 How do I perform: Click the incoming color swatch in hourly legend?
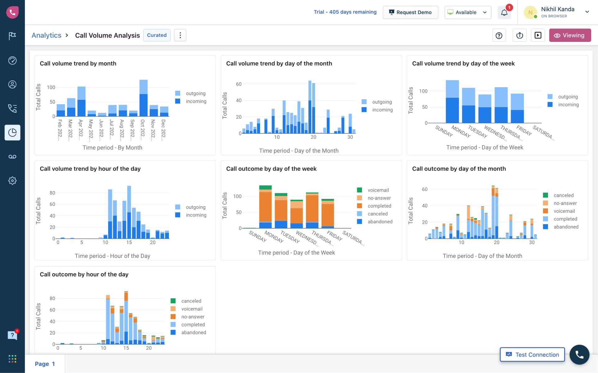178,215
